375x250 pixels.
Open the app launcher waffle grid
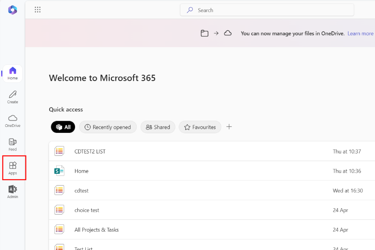(37, 10)
